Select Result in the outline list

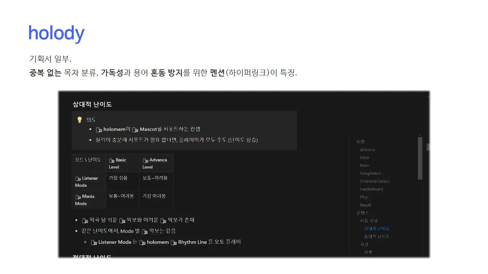point(366,205)
